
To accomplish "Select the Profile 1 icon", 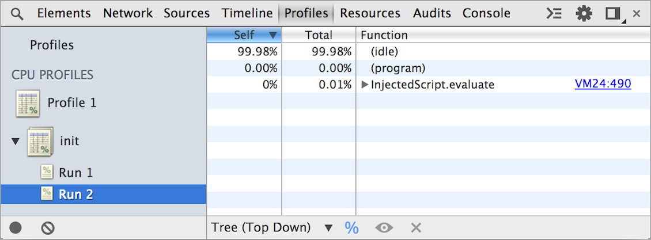I will click(28, 104).
